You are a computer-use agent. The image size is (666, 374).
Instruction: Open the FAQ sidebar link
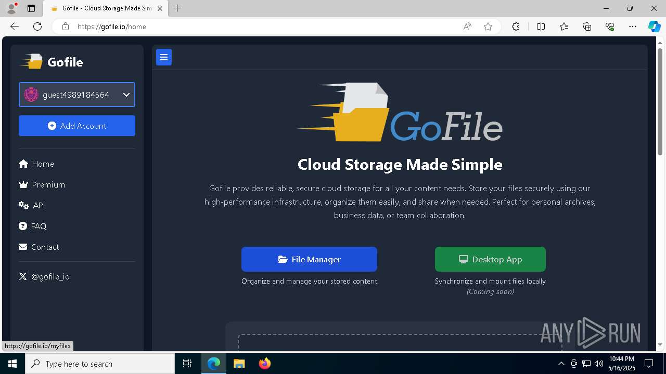pos(33,226)
